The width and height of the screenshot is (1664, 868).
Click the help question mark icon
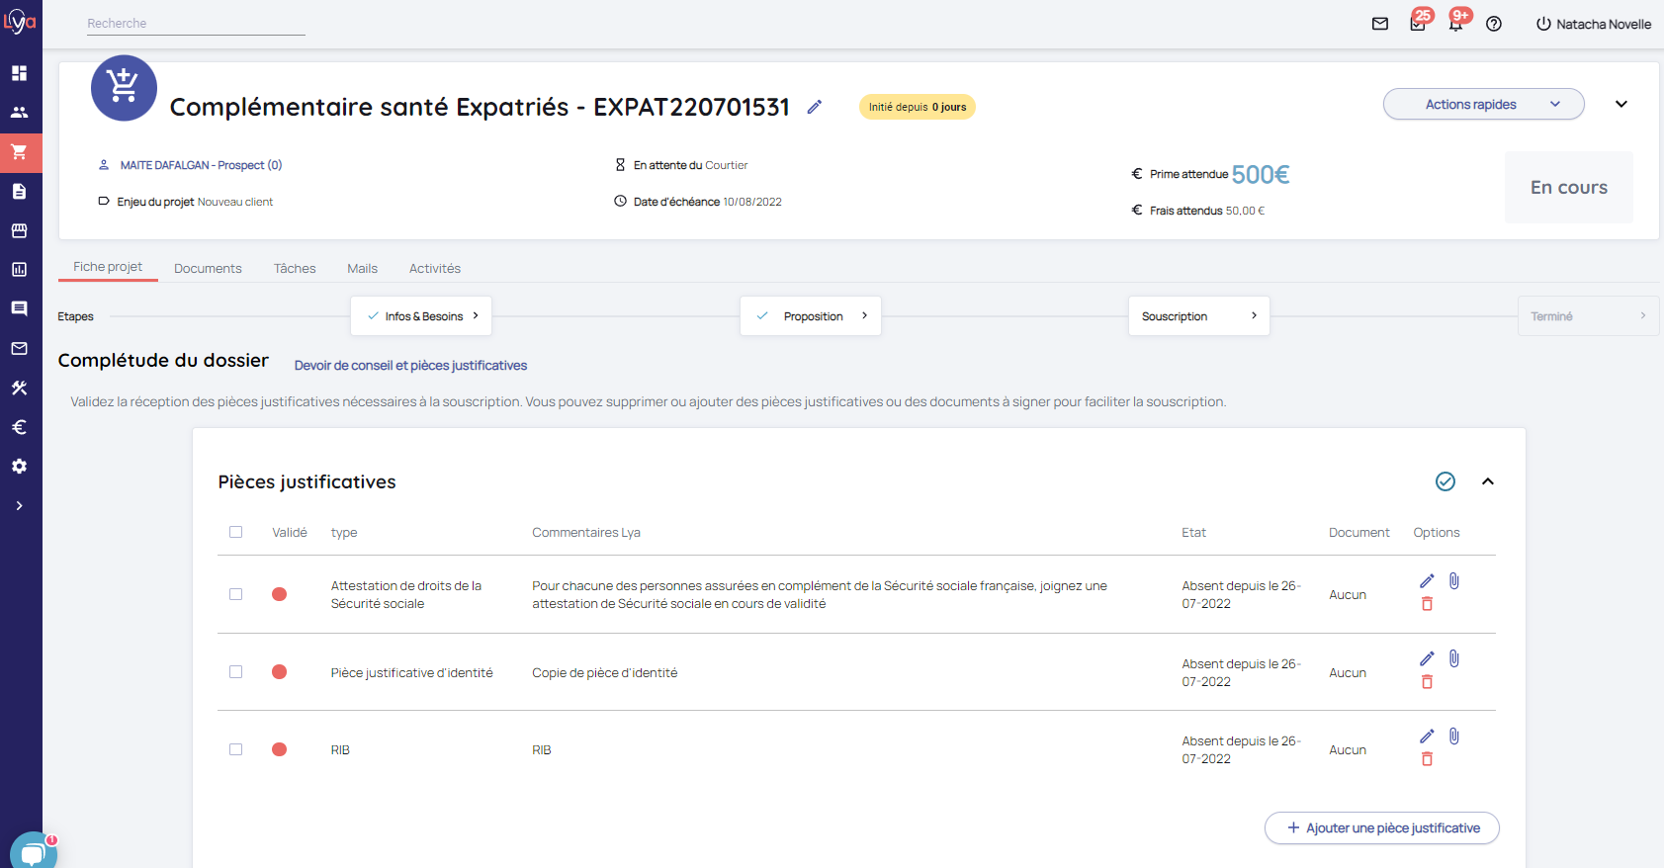[x=1494, y=24]
